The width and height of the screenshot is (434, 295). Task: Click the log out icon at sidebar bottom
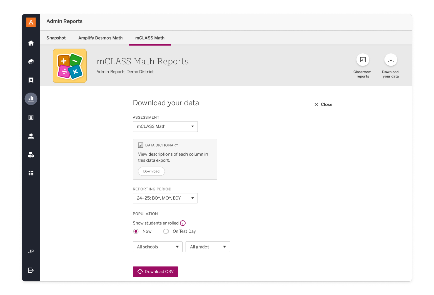(31, 270)
